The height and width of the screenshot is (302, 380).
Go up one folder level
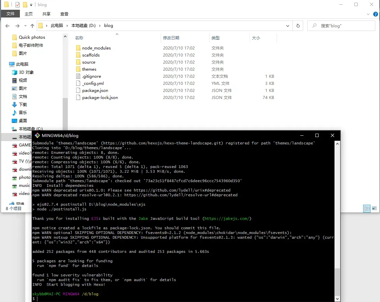(x=32, y=26)
